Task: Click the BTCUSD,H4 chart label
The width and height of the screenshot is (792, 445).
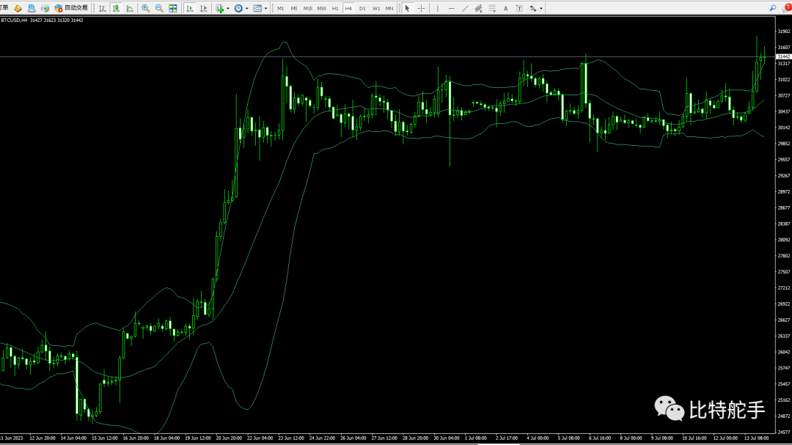Action: (x=14, y=21)
